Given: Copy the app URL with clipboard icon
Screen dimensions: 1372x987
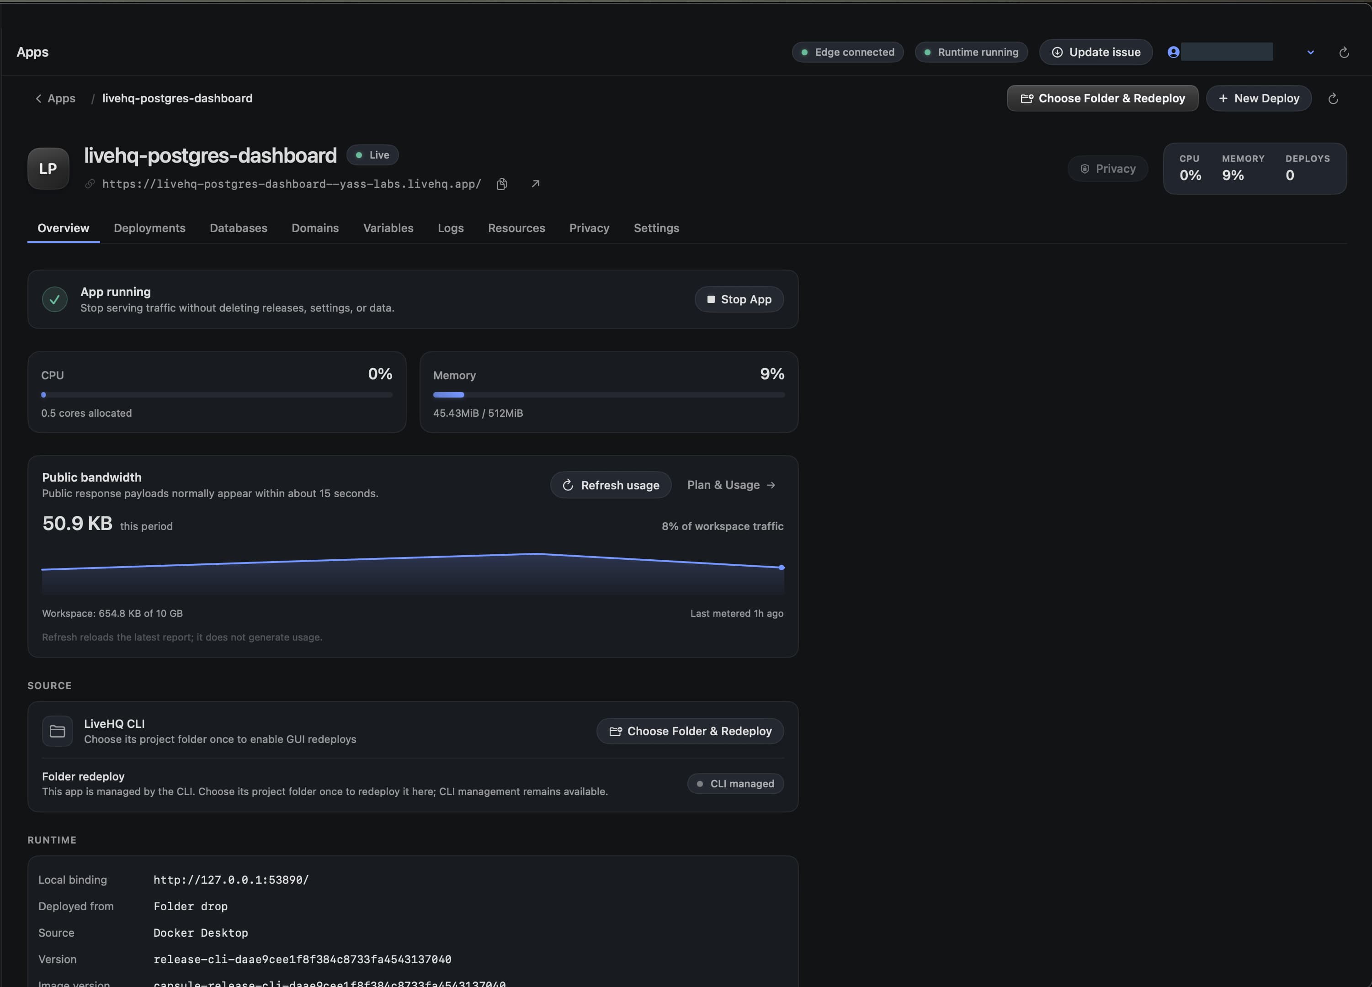Looking at the screenshot, I should (x=501, y=184).
